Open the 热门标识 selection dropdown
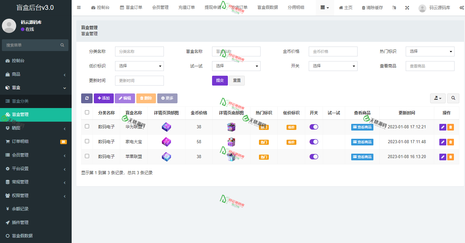The width and height of the screenshot is (465, 243). 430,51
